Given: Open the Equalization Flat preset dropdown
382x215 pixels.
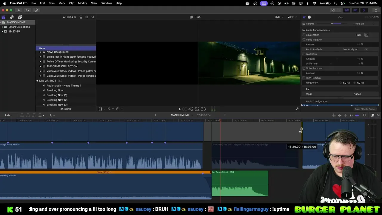Looking at the screenshot, I should 358,35.
